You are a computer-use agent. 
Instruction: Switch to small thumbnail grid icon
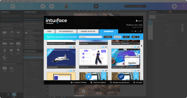click(x=132, y=31)
